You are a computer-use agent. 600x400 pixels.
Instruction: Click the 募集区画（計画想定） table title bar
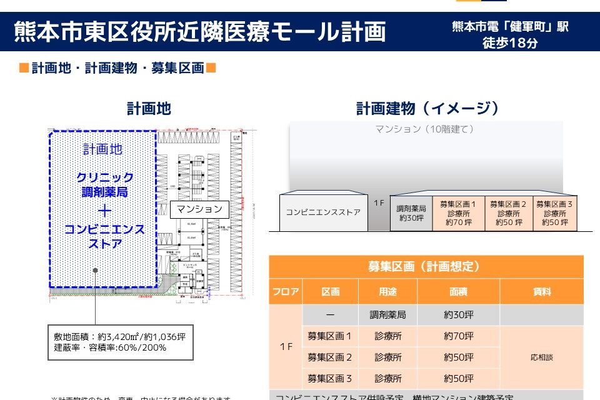tap(426, 267)
